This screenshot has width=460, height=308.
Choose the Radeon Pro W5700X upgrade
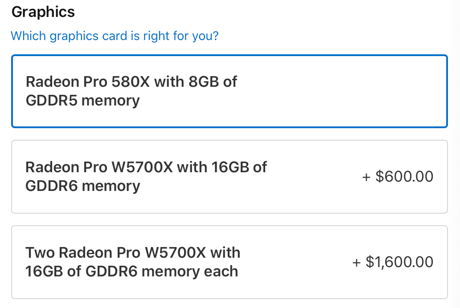[x=230, y=176]
